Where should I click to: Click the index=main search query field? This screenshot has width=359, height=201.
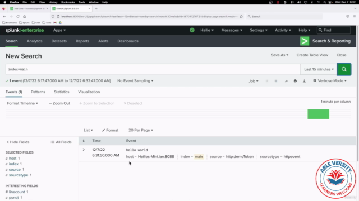(x=153, y=69)
